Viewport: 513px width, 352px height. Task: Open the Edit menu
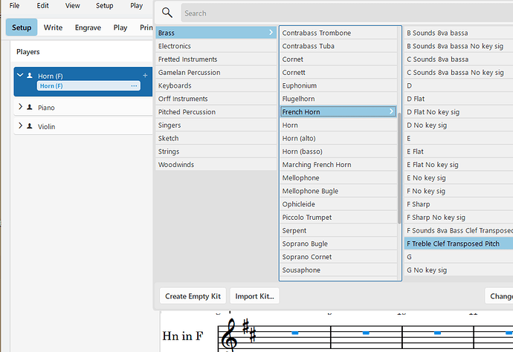pos(43,5)
